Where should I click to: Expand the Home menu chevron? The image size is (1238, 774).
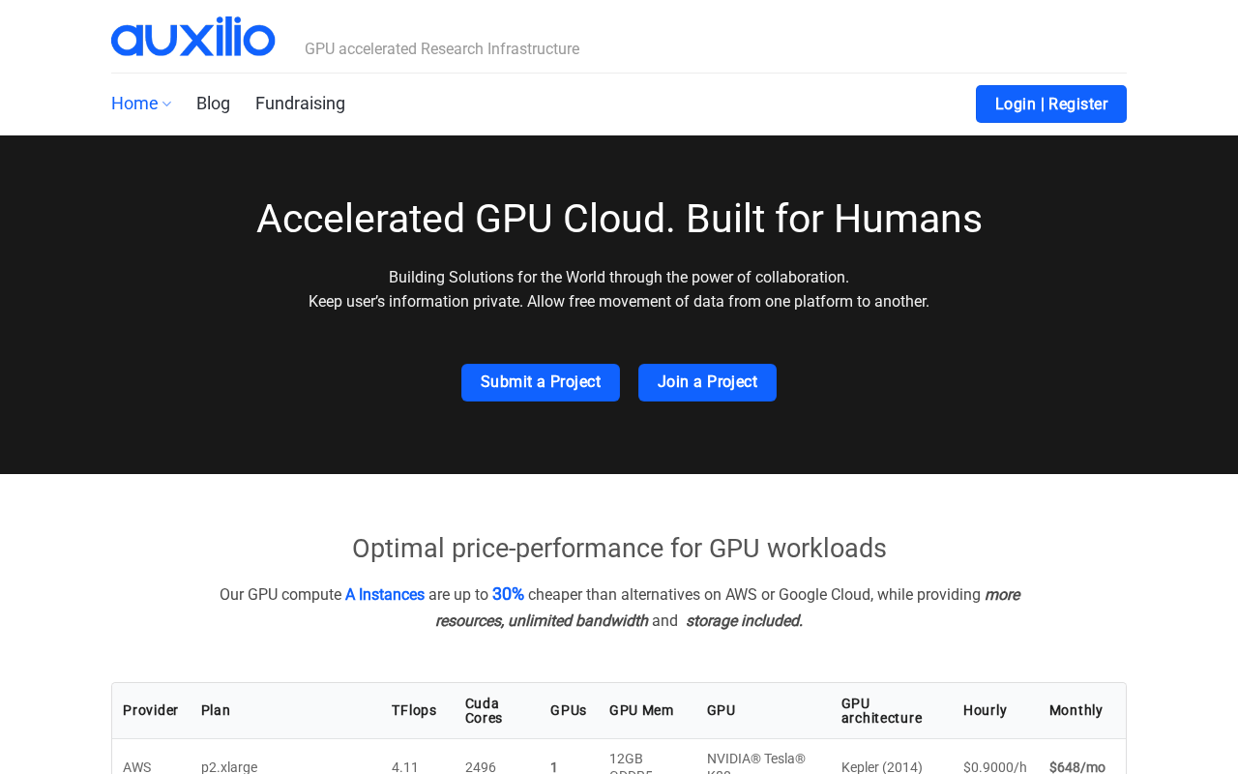[x=167, y=104]
